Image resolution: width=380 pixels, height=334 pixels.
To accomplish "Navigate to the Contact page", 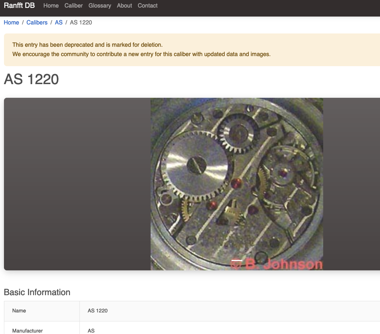I will [x=147, y=6].
